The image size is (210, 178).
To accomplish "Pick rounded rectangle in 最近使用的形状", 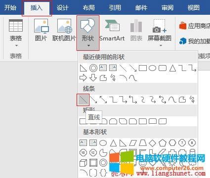I will click(163, 68).
